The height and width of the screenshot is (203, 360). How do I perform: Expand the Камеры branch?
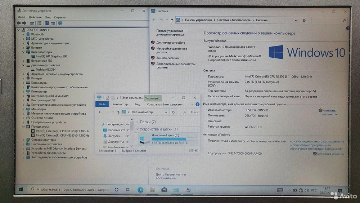23,78
